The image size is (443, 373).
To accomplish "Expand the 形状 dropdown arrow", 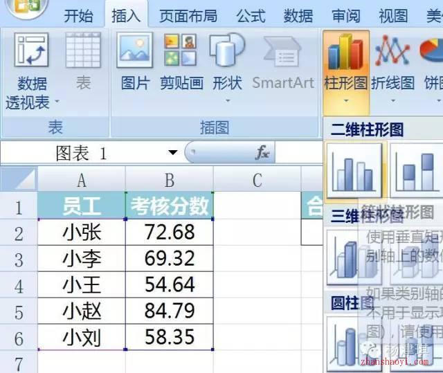I will [228, 101].
